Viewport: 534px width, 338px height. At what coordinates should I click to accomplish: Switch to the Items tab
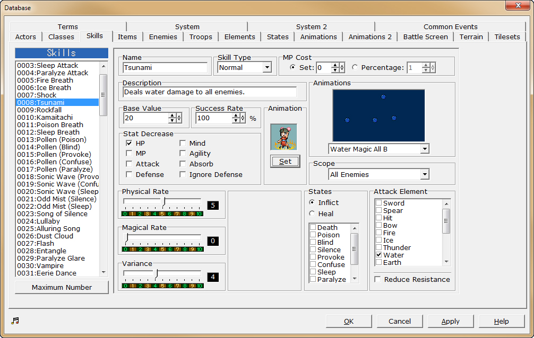[x=127, y=37]
